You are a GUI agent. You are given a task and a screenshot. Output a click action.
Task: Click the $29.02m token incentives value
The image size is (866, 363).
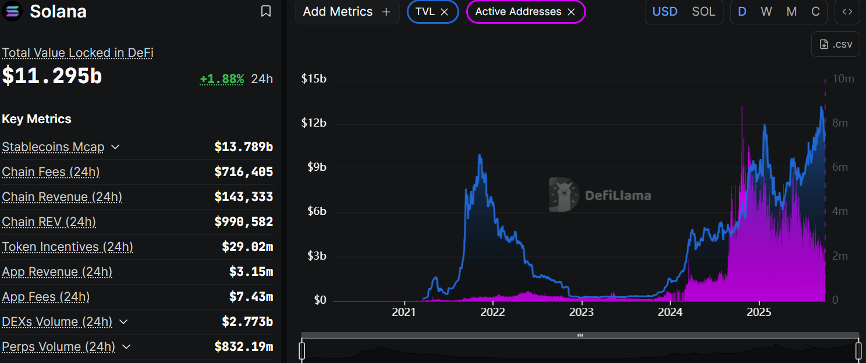(247, 247)
